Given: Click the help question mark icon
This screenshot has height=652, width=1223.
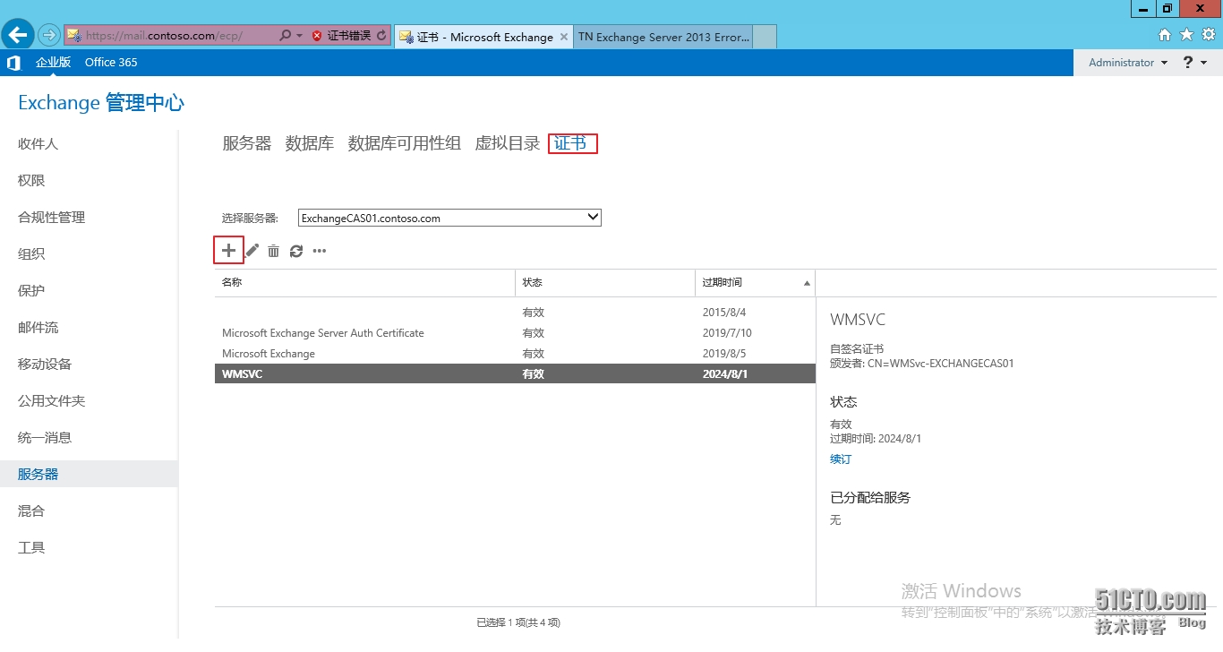Looking at the screenshot, I should click(1187, 62).
